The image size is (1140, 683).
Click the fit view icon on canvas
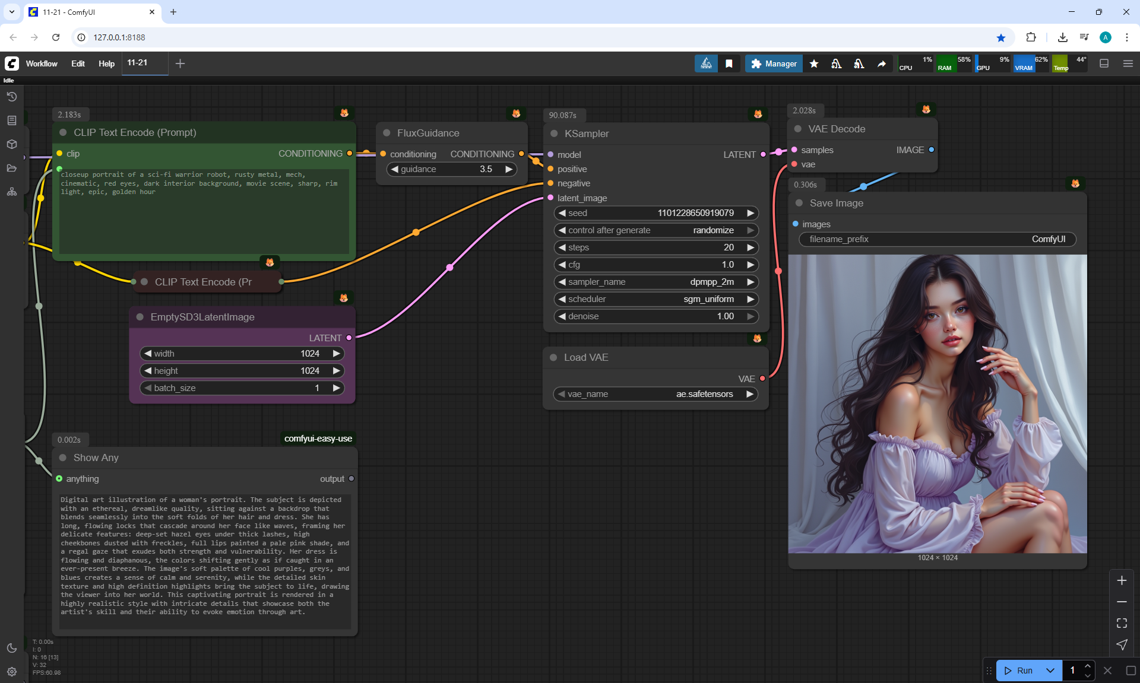coord(1122,623)
